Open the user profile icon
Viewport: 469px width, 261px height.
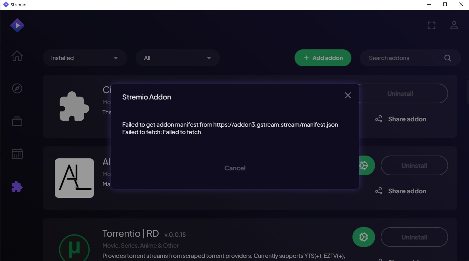point(454,25)
